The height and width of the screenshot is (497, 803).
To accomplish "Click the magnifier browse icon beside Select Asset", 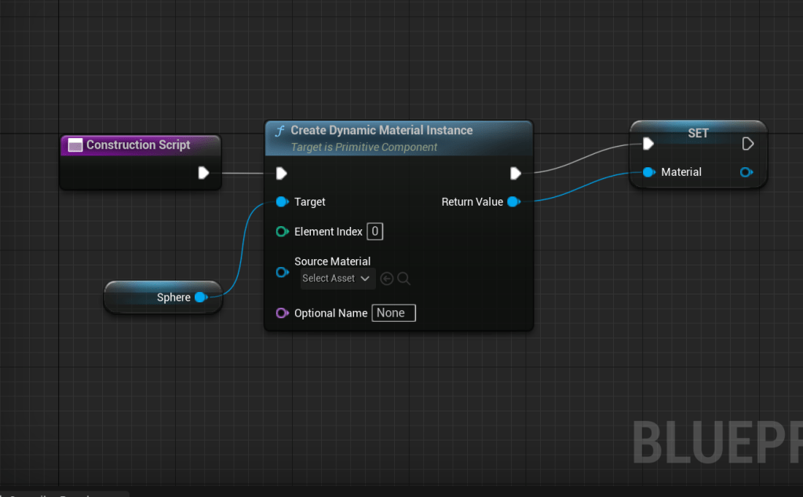I will pyautogui.click(x=403, y=279).
